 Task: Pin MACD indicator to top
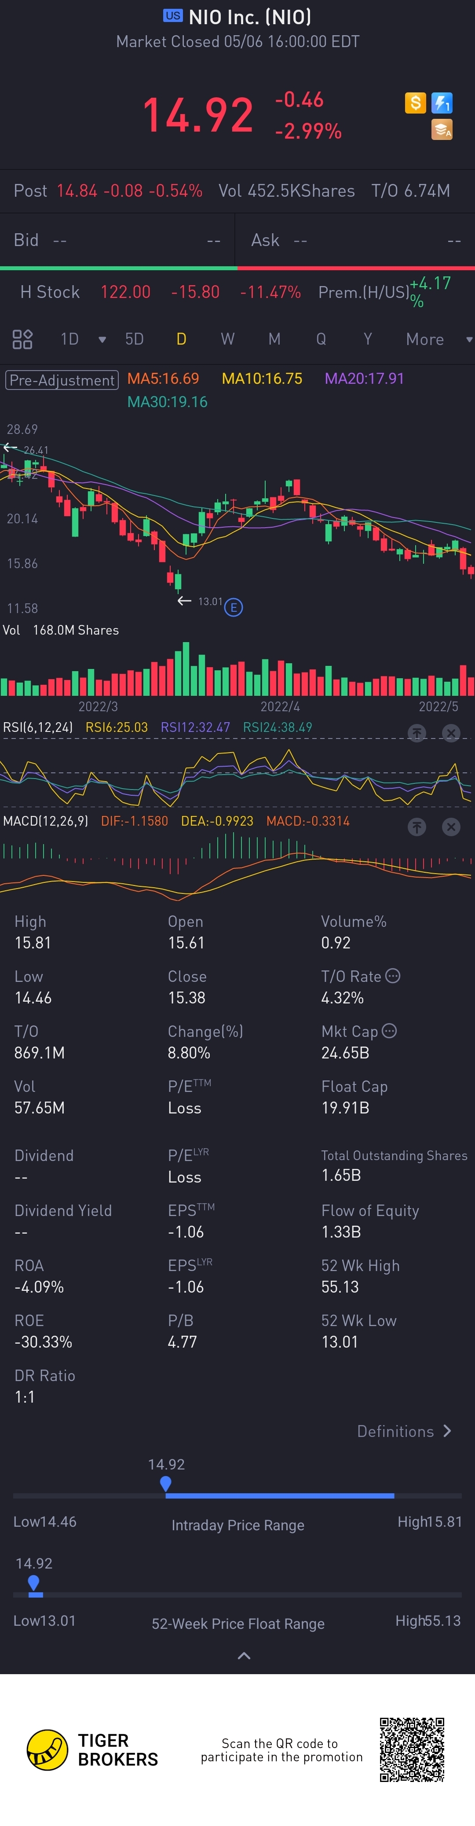(417, 827)
